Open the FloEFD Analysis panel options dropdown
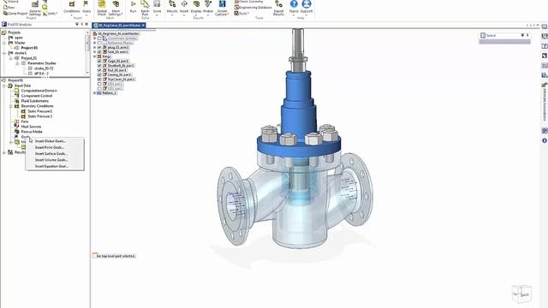 (x=77, y=25)
